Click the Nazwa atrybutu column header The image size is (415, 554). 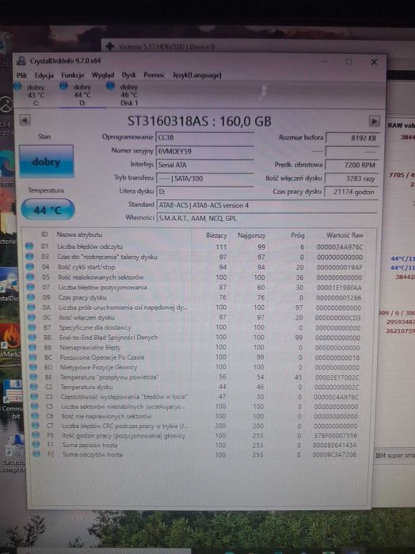79,235
